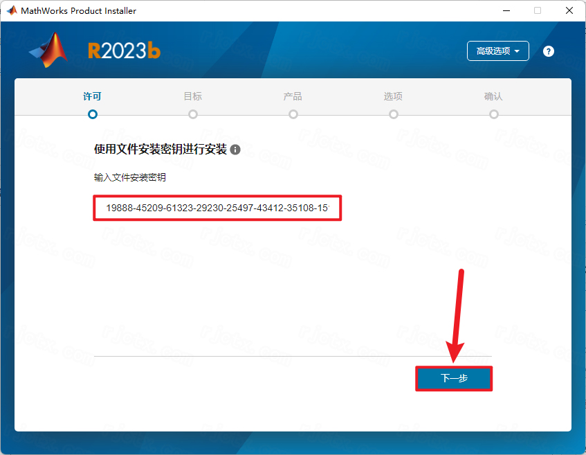Go to the 产品 step label

293,97
